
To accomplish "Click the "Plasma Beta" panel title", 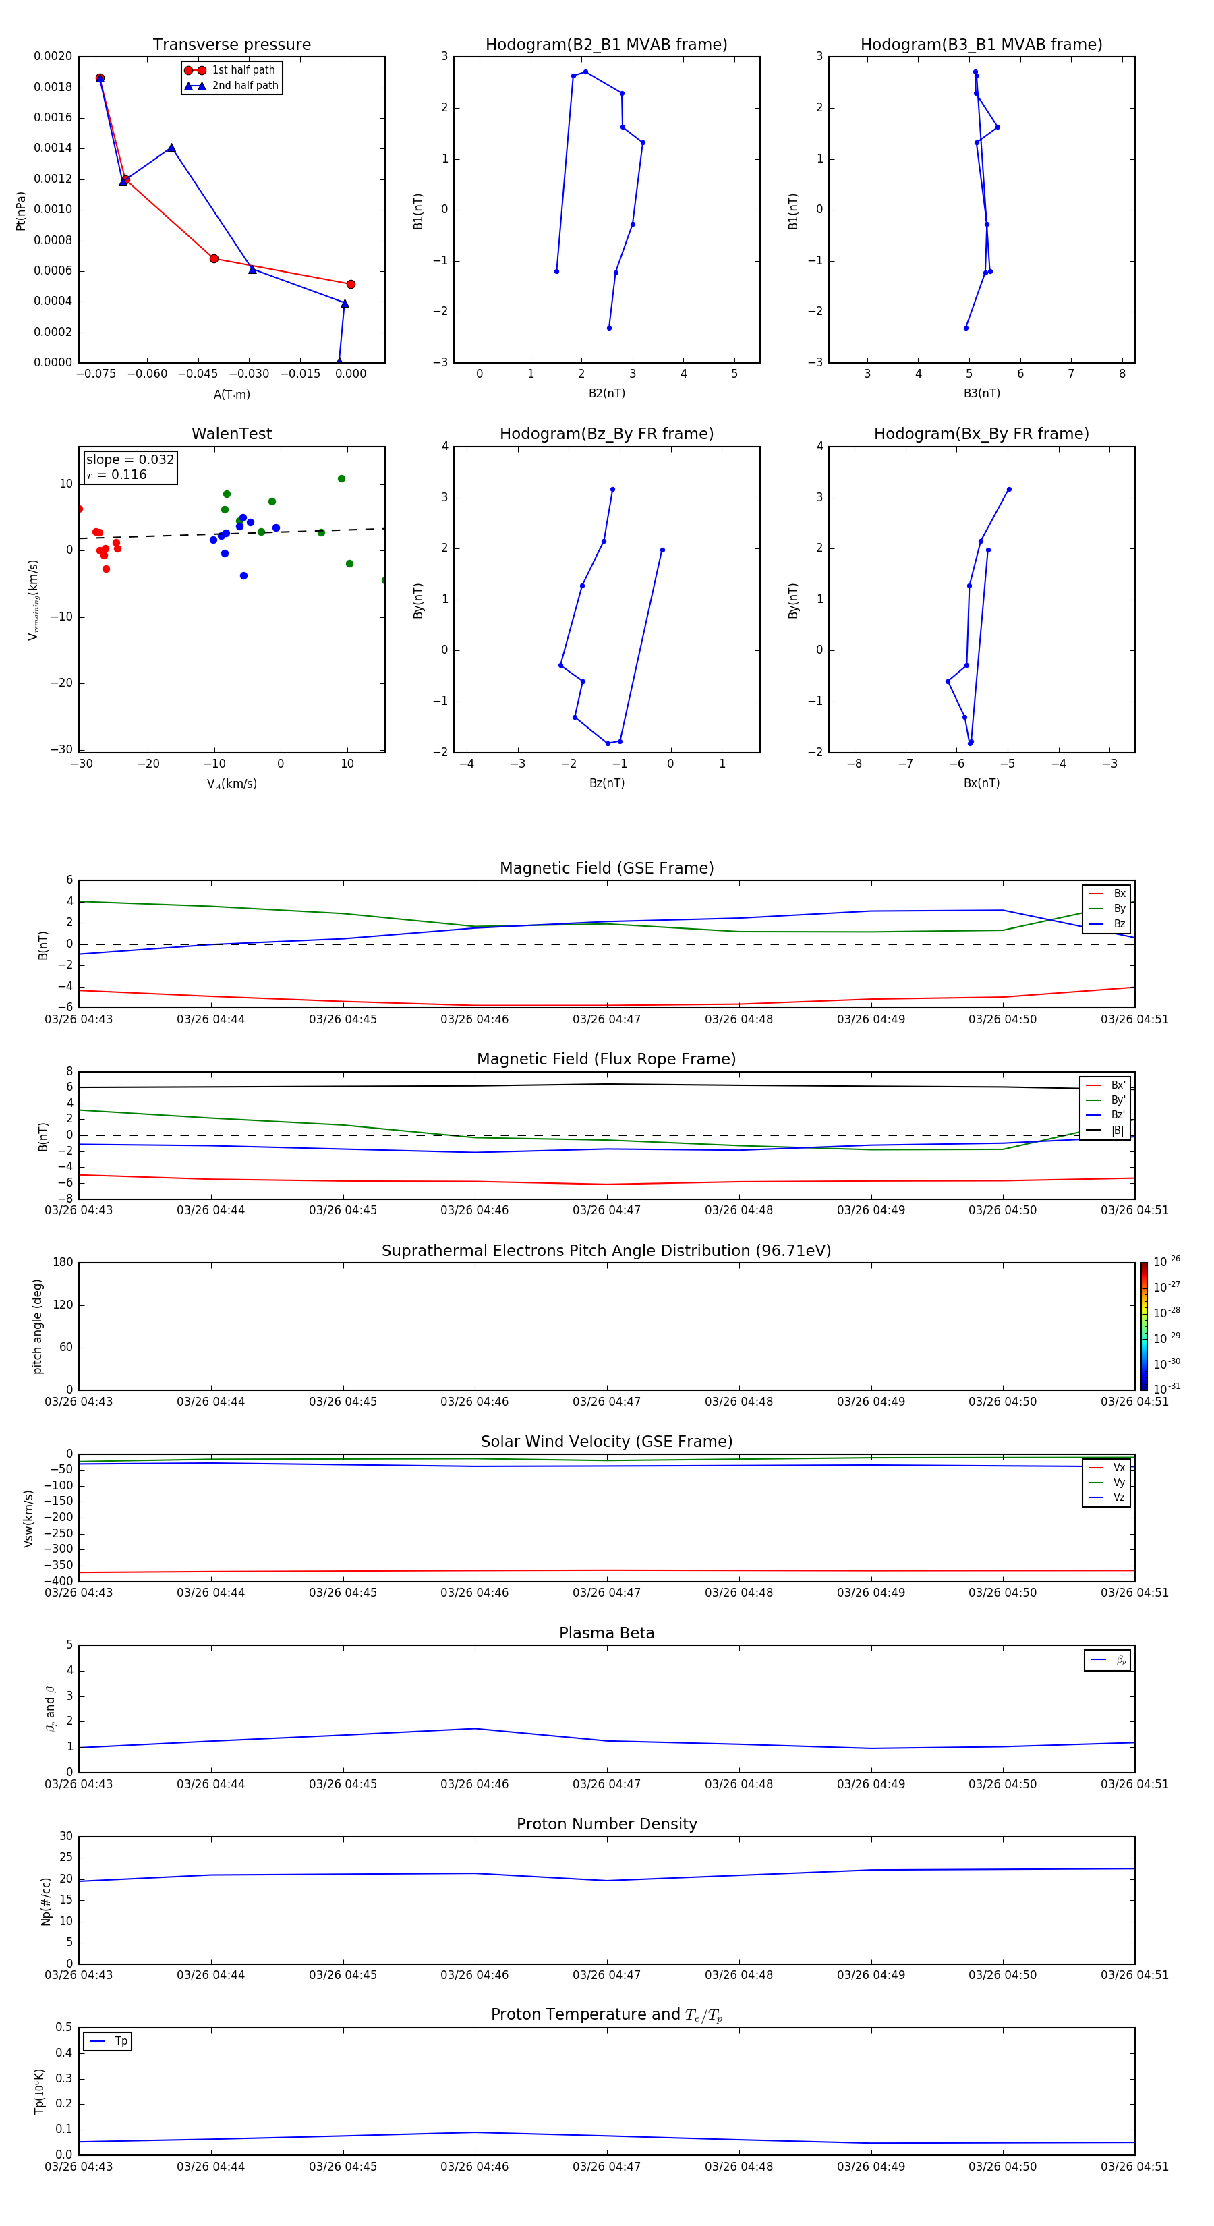I will pyautogui.click(x=606, y=1634).
